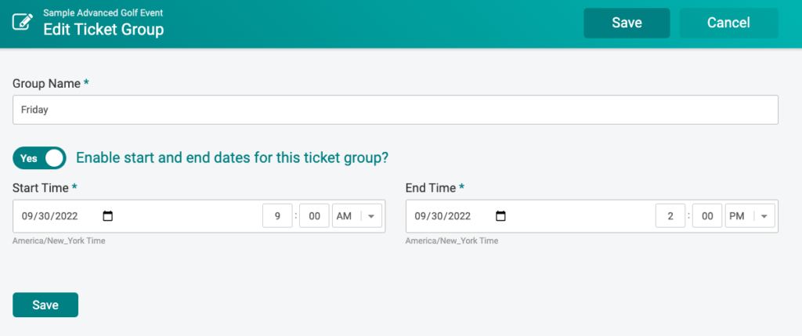The height and width of the screenshot is (336, 802).
Task: Click the Start Time minutes field
Action: tap(315, 216)
